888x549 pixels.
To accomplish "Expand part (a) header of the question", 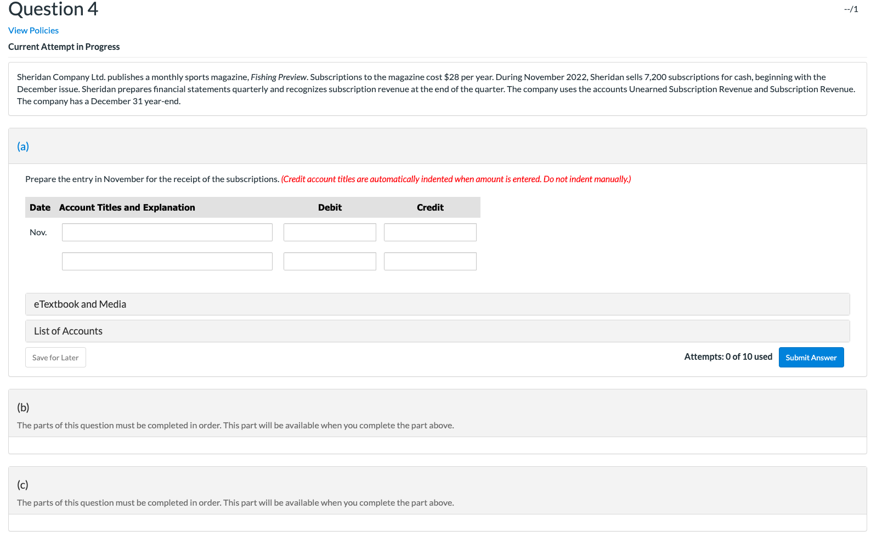I will click(23, 146).
